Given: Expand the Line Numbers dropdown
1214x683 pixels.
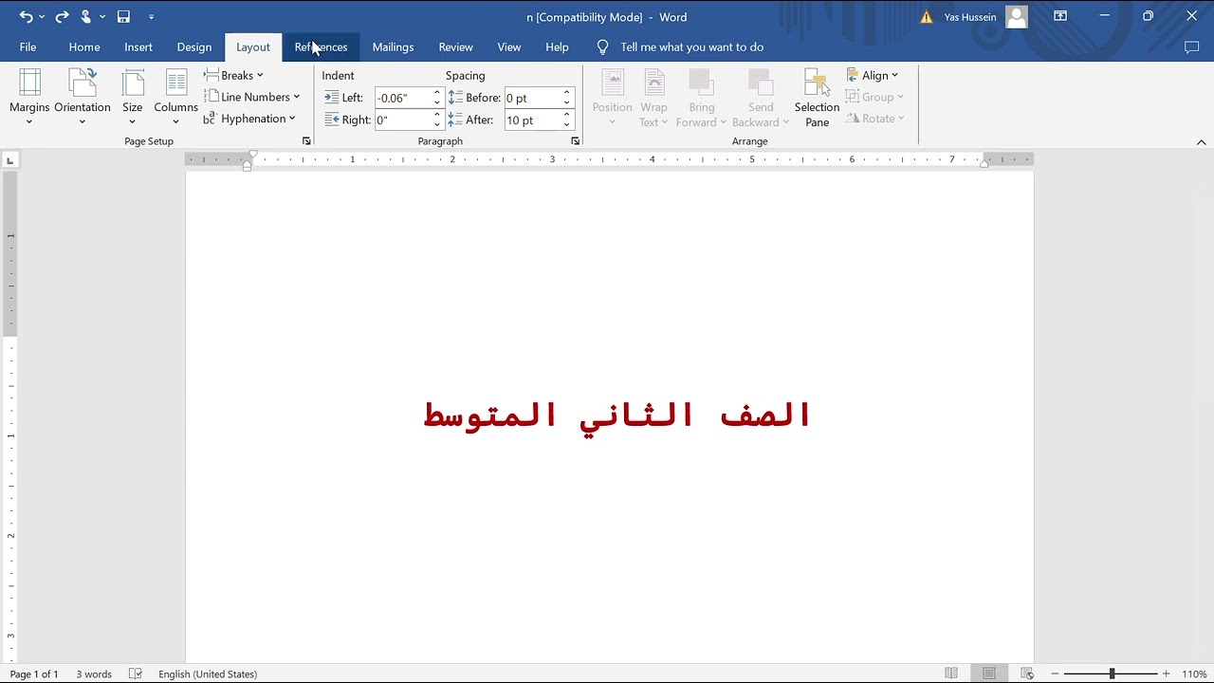Looking at the screenshot, I should point(252,97).
